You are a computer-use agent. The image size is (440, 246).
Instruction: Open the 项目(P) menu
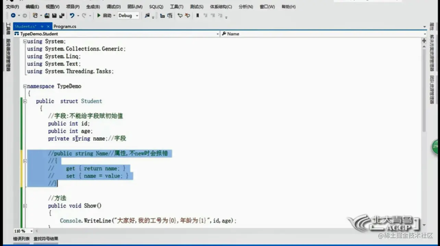pyautogui.click(x=73, y=6)
